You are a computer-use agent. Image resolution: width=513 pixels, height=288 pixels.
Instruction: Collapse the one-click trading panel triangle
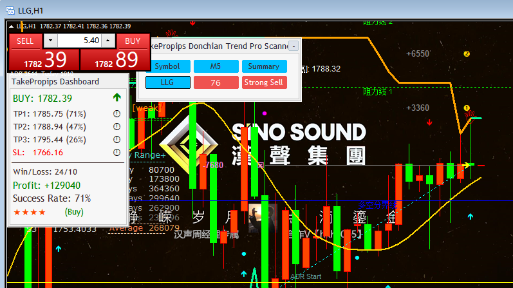[11, 26]
